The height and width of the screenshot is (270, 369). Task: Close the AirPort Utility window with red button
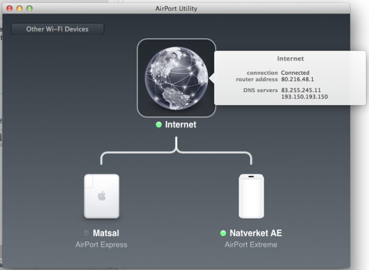(9, 8)
